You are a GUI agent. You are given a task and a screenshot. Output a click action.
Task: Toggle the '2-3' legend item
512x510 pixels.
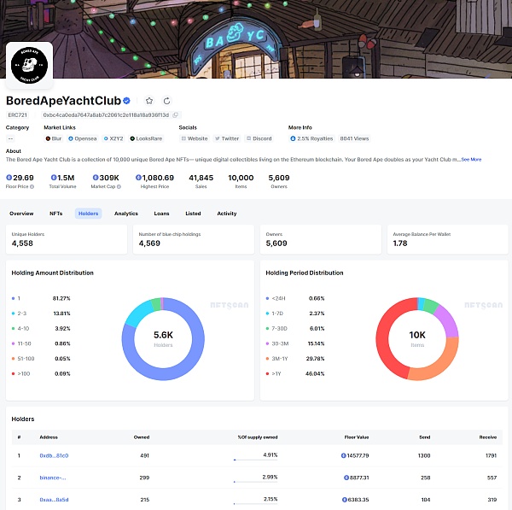41,314
